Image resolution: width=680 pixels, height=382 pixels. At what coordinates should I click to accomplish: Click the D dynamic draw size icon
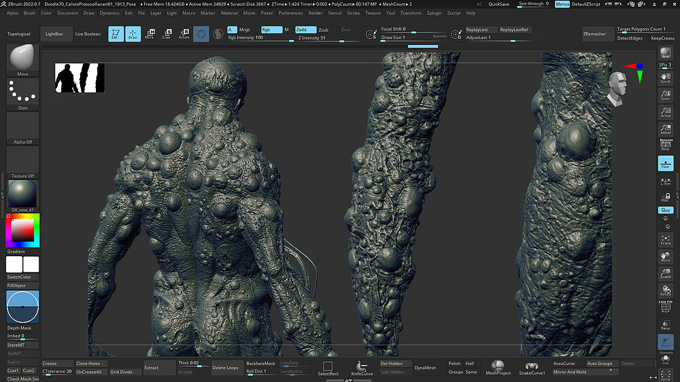tap(456, 34)
